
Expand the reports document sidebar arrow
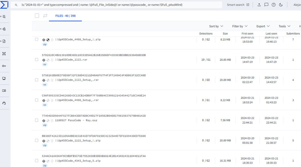[1, 41]
